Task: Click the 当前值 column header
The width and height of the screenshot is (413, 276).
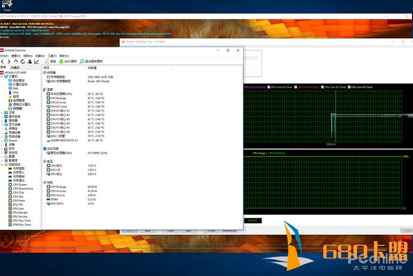Action: coord(130,68)
